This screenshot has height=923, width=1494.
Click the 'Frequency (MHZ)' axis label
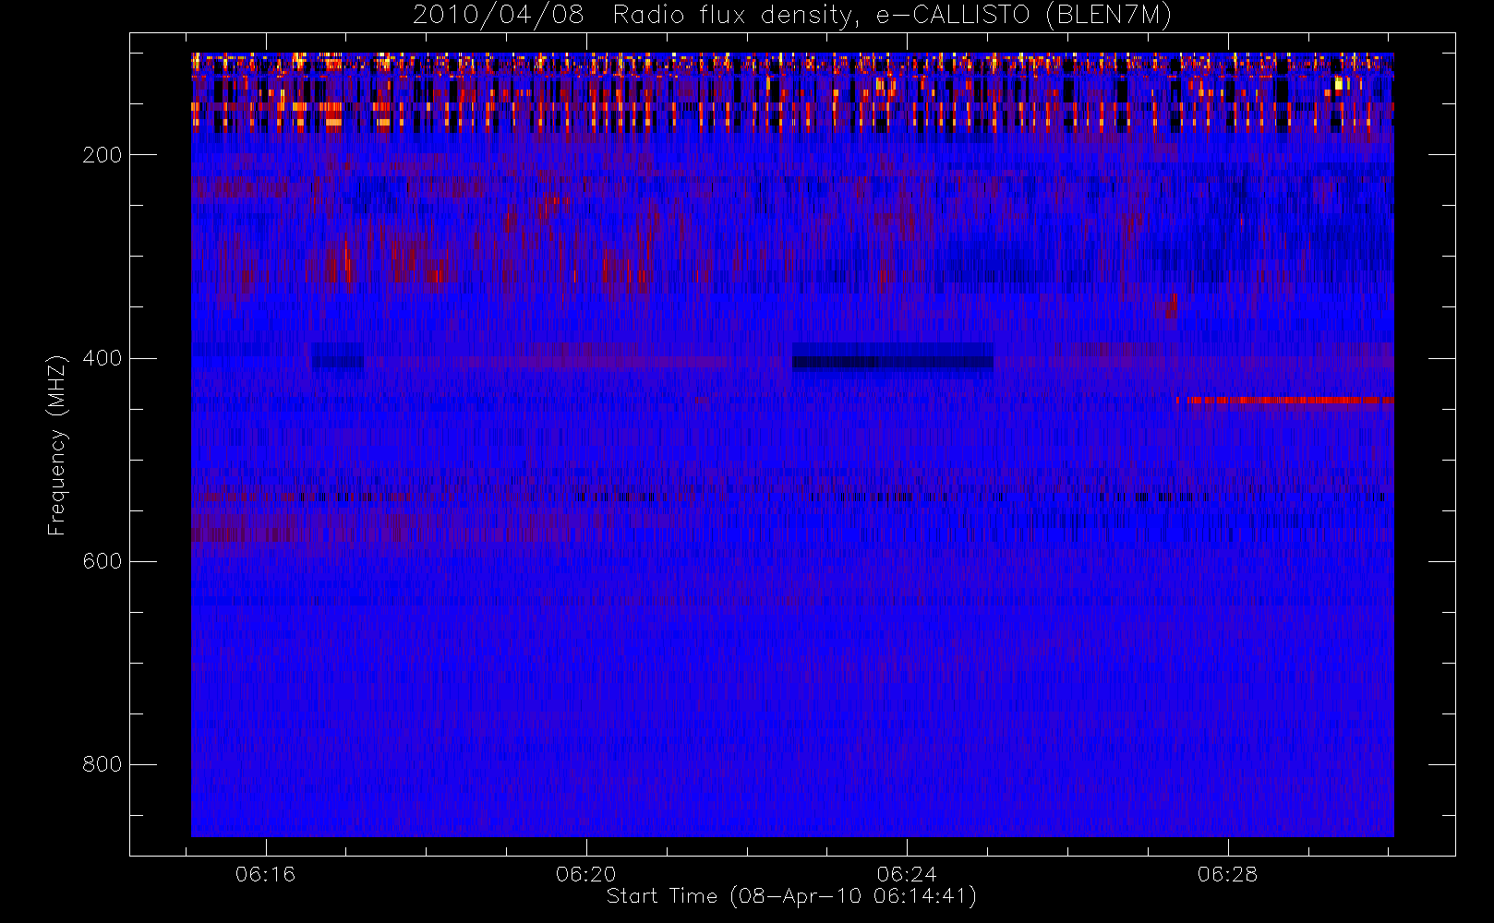pyautogui.click(x=57, y=444)
